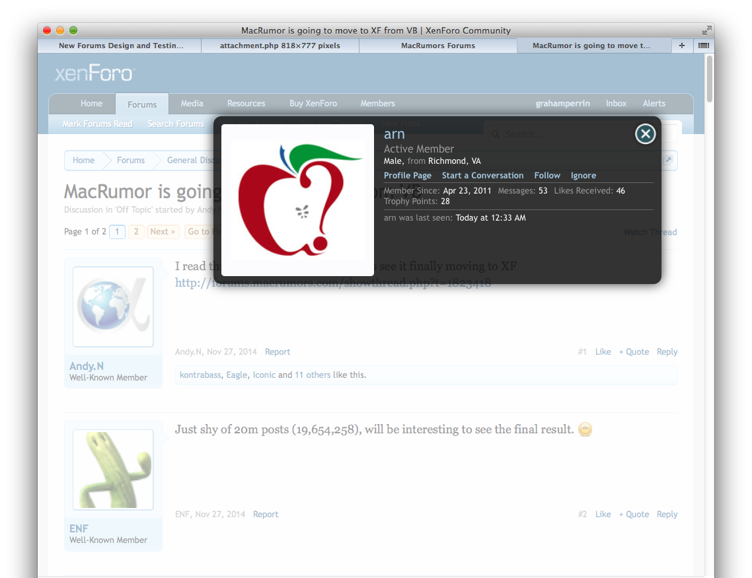
Task: Show the 11 others who liked
Action: tap(313, 375)
